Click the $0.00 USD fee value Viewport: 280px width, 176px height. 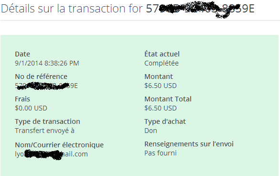(x=31, y=108)
